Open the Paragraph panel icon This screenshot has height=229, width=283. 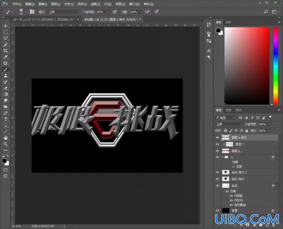coord(209,57)
